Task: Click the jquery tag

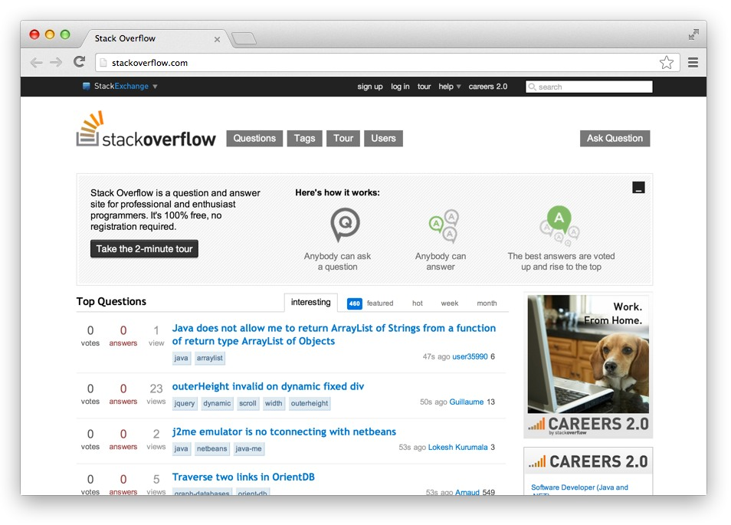Action: point(185,403)
